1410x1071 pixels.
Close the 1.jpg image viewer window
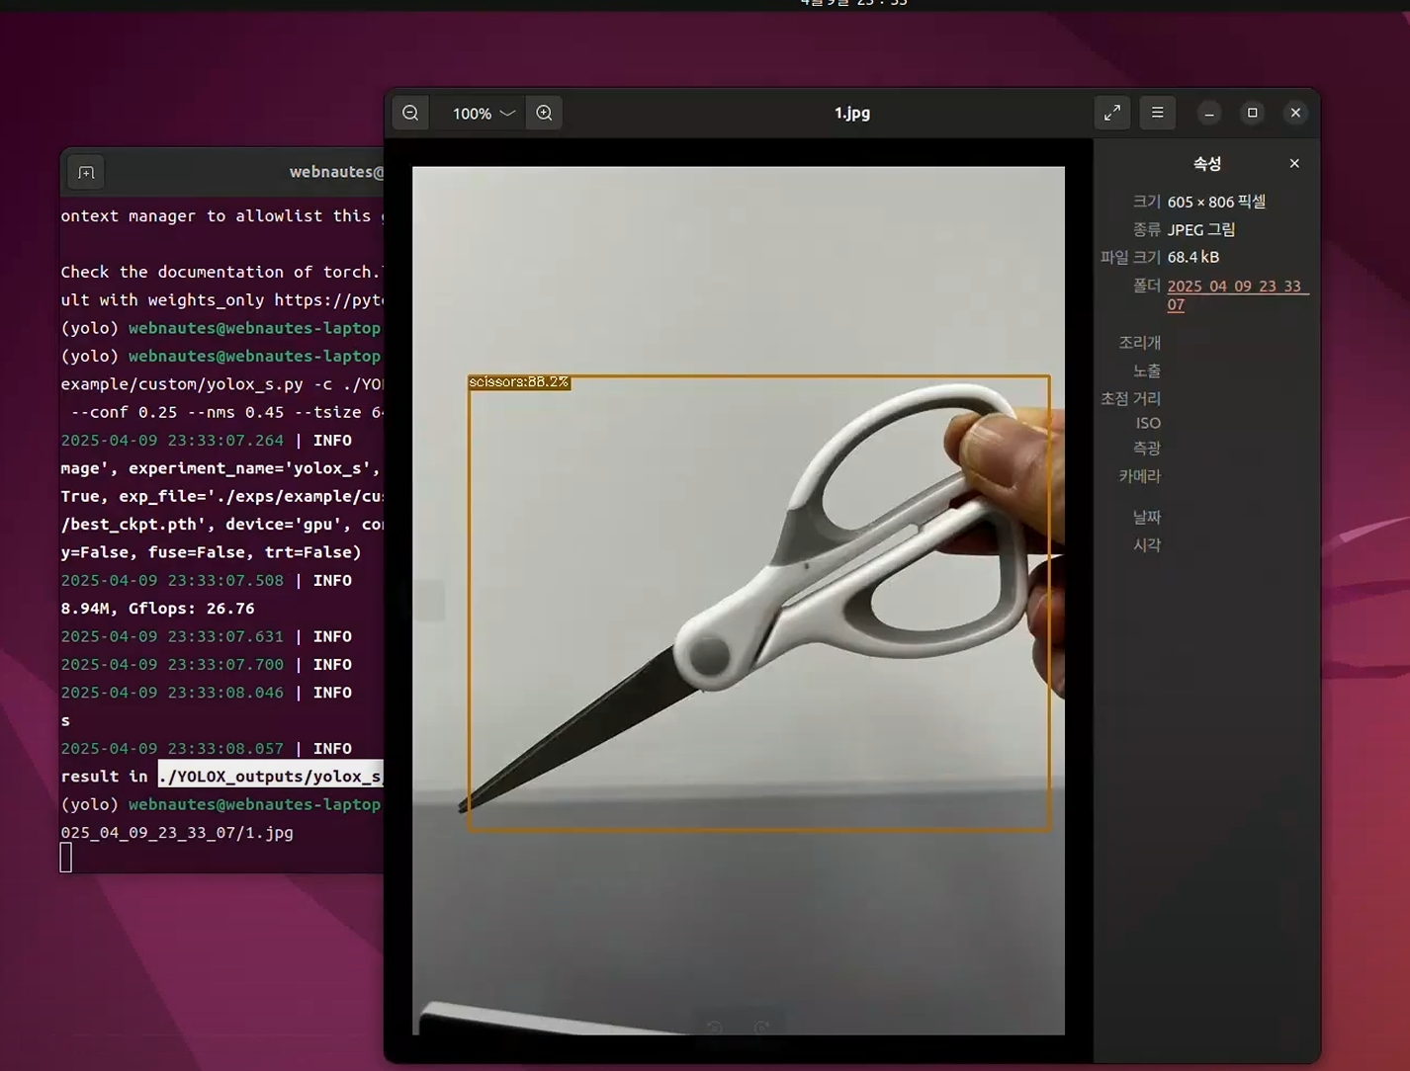click(1295, 113)
